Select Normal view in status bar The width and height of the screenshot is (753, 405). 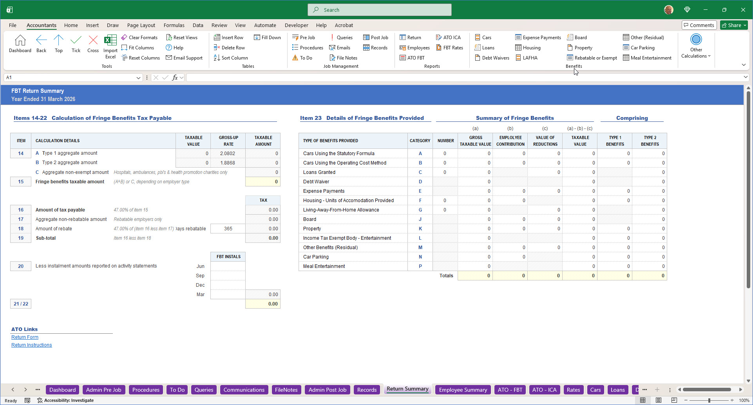[643, 400]
